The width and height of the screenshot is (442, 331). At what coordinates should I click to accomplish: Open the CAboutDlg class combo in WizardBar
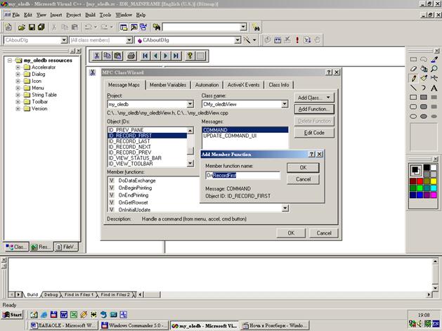coord(238,40)
